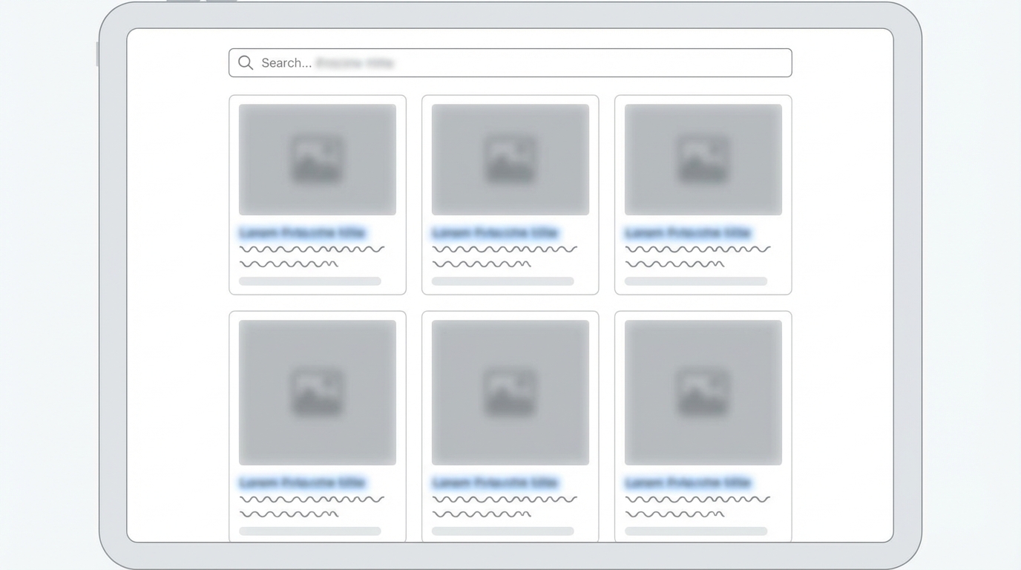Click the gray bar under the top-right card's text
This screenshot has height=570, width=1021.
tap(696, 281)
